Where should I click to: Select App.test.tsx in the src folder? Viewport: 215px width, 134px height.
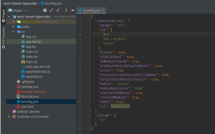[x=33, y=42]
